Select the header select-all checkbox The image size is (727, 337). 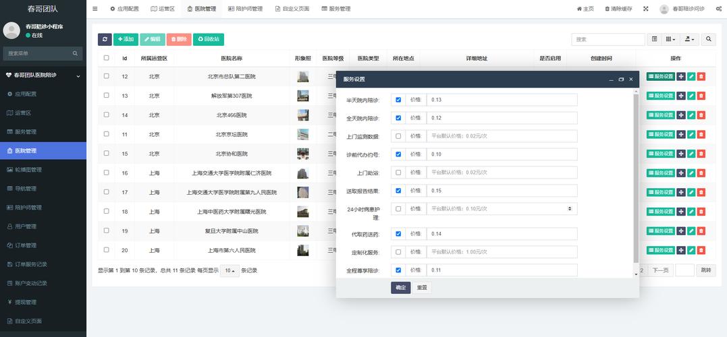coord(107,58)
